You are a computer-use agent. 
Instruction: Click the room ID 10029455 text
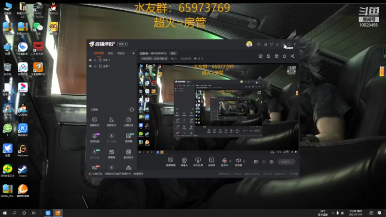(186, 58)
